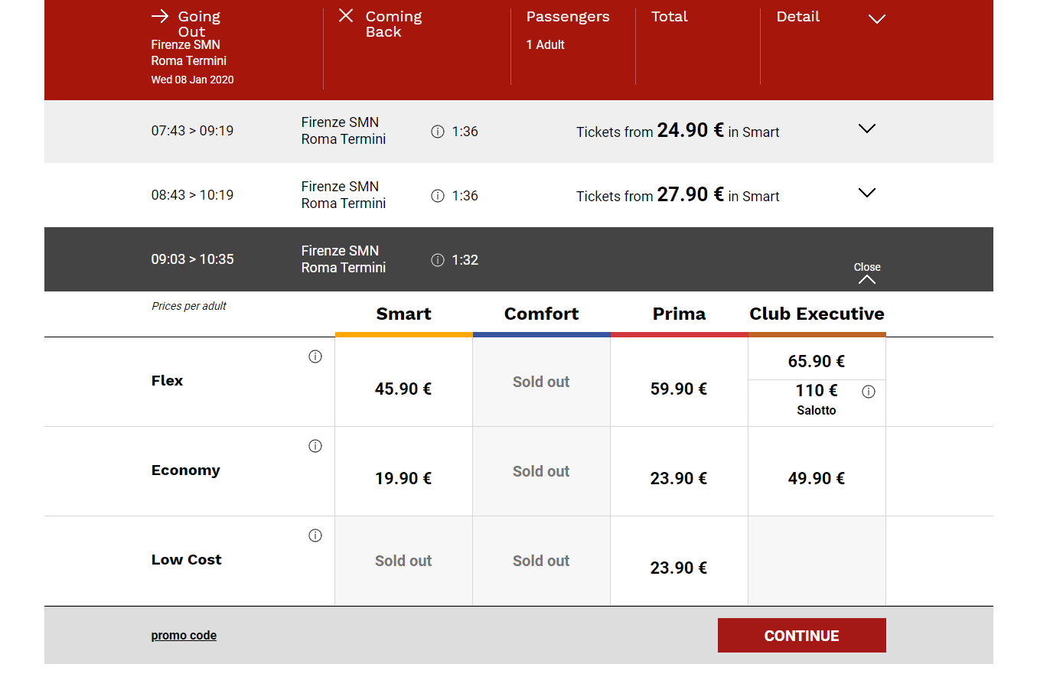Click the 24.90 € Smart price text
The width and height of the screenshot is (1050, 677).
690,130
